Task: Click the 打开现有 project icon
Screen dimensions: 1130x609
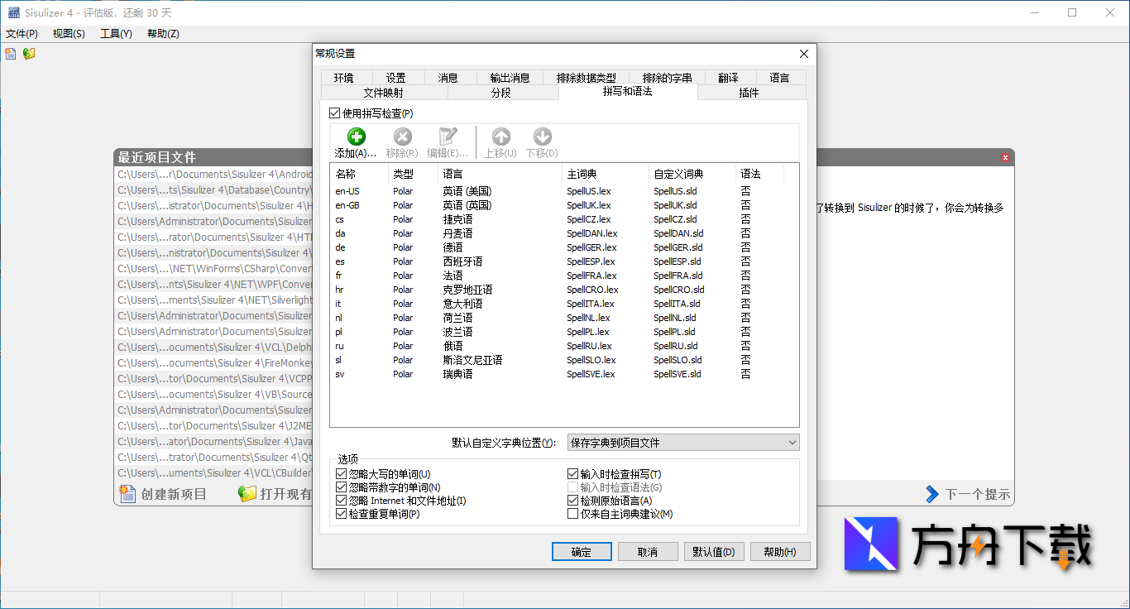Action: click(247, 493)
